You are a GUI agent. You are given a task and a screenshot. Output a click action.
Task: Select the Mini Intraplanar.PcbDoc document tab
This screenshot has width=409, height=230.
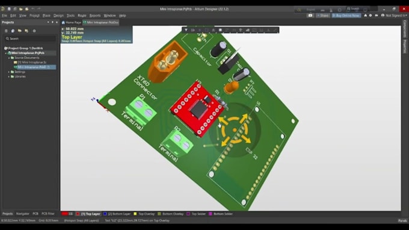pyautogui.click(x=101, y=22)
